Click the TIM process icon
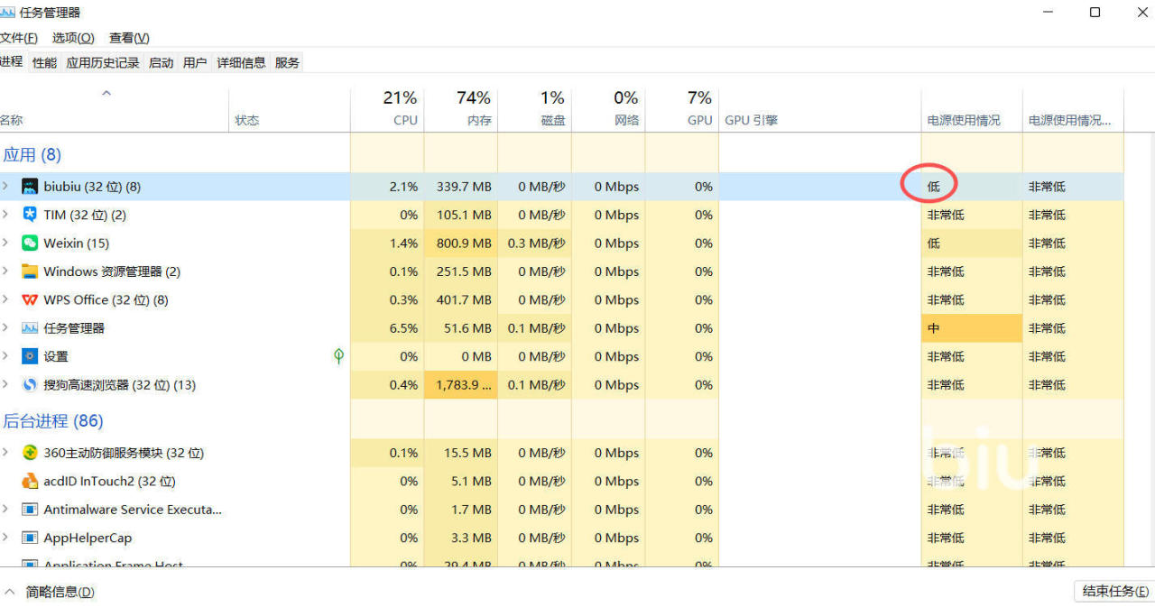The width and height of the screenshot is (1155, 607). (x=30, y=215)
